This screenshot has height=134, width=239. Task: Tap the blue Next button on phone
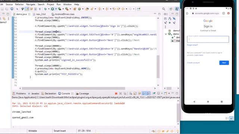[x=224, y=63]
